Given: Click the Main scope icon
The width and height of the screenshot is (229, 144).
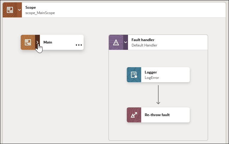Looking at the screenshot, I should pyautogui.click(x=28, y=42).
